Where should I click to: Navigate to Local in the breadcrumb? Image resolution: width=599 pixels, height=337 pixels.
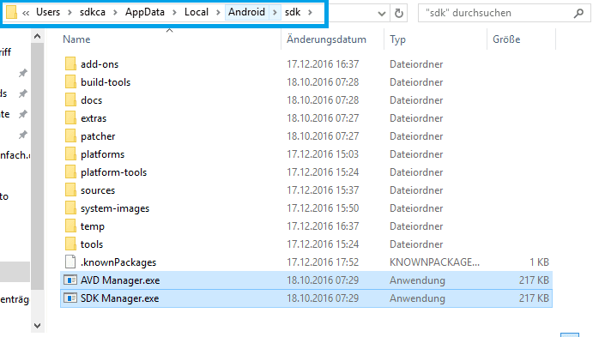(x=197, y=12)
